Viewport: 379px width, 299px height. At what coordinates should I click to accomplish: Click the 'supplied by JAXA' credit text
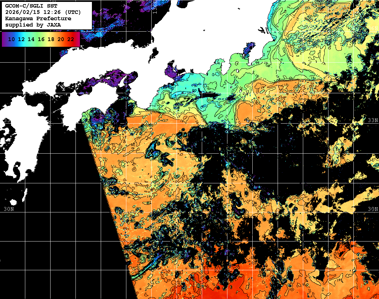tap(33, 25)
